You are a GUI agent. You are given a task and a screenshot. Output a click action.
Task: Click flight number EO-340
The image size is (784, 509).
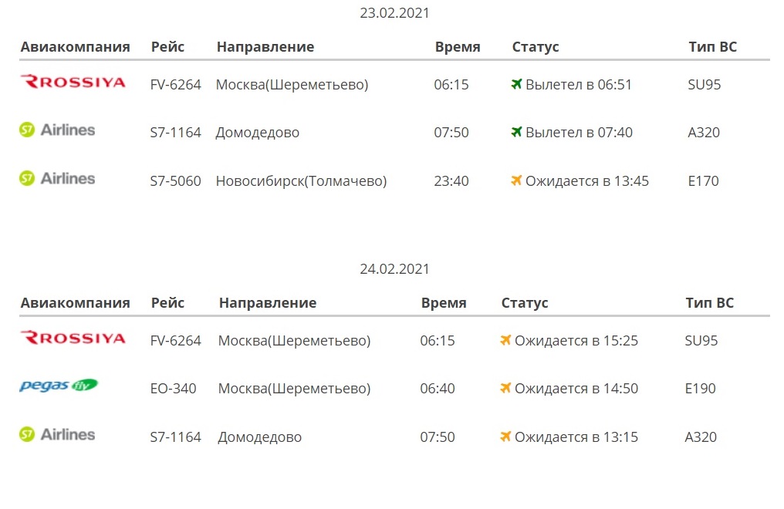(173, 389)
